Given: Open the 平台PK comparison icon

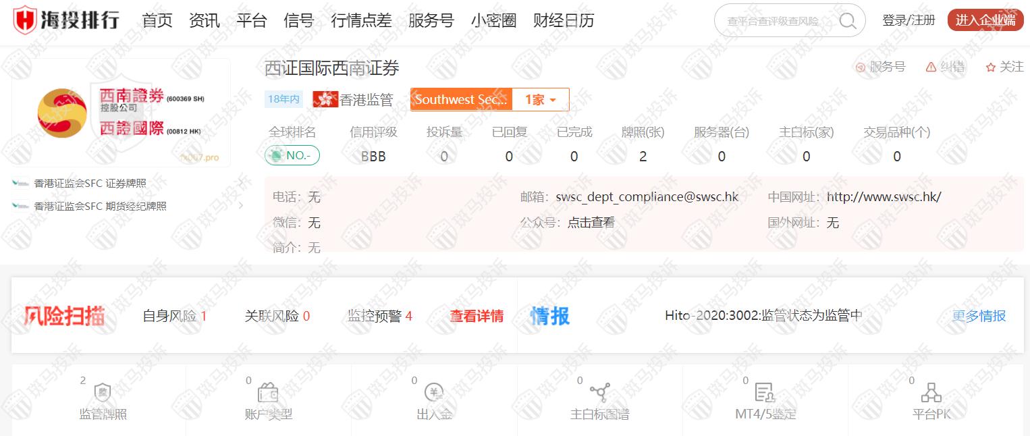Looking at the screenshot, I should pos(931,393).
